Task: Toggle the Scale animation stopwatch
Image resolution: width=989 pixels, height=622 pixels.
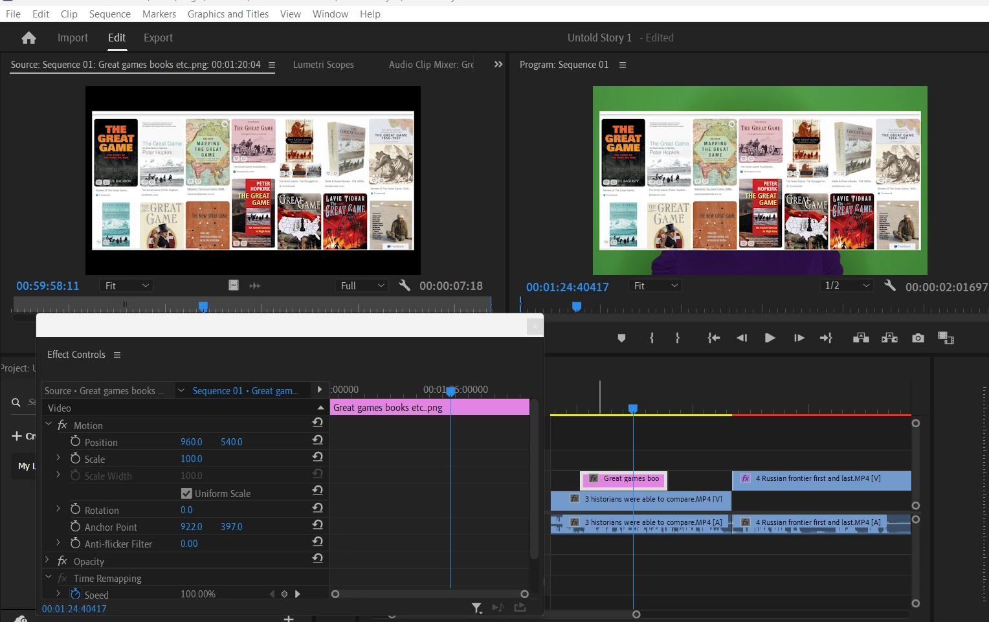Action: point(75,458)
